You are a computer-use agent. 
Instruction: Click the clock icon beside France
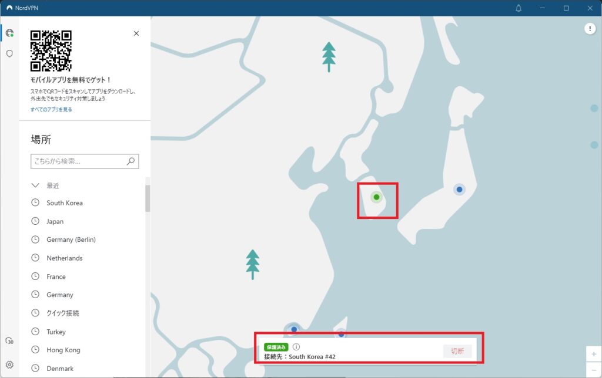(x=35, y=276)
